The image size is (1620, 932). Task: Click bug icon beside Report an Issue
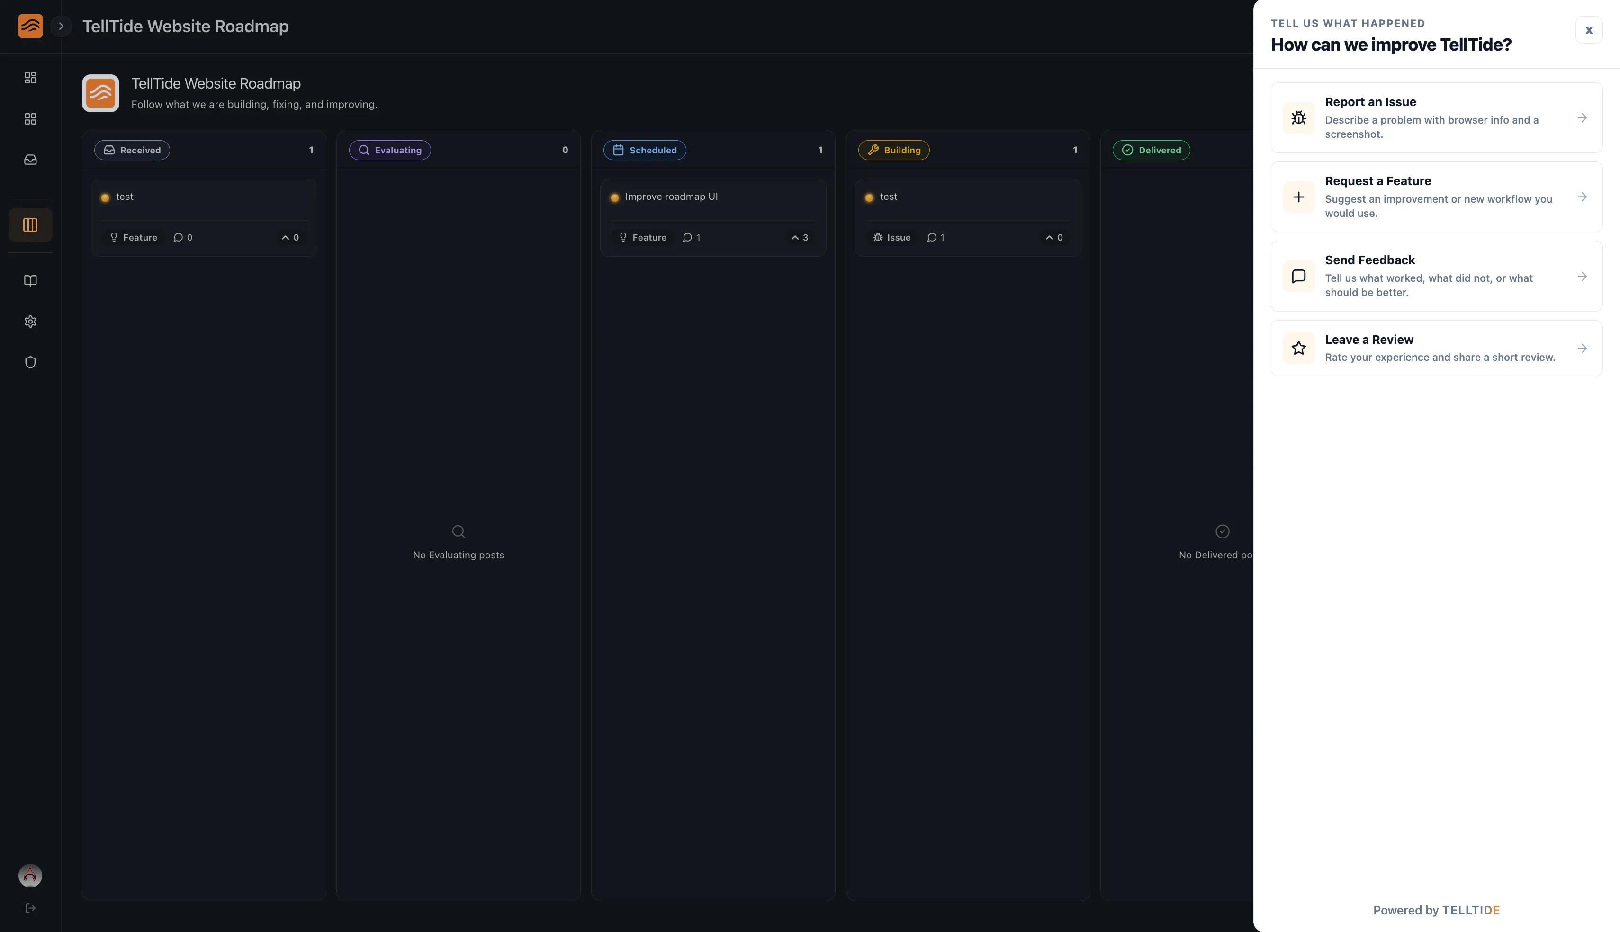pos(1299,118)
